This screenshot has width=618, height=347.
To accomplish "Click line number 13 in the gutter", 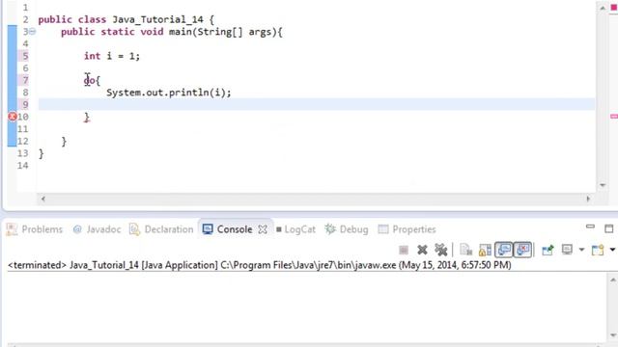I will [23, 153].
